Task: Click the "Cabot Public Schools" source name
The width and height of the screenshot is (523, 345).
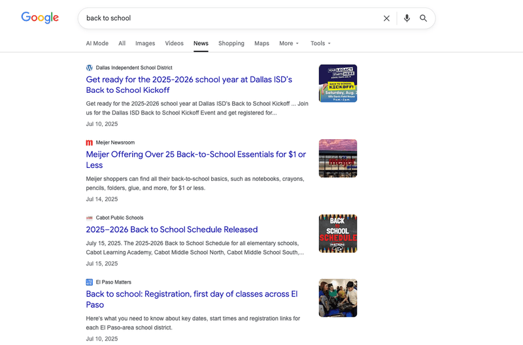Action: click(x=120, y=218)
